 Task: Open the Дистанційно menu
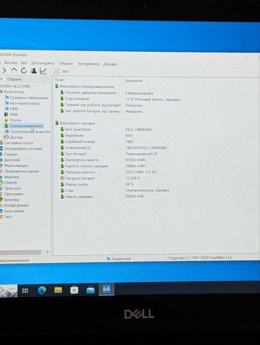pos(42,63)
